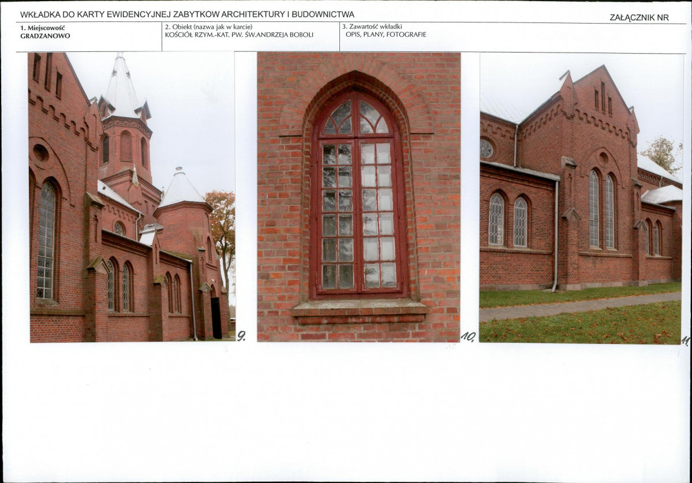Click the handwritten number 10 caption

point(467,336)
